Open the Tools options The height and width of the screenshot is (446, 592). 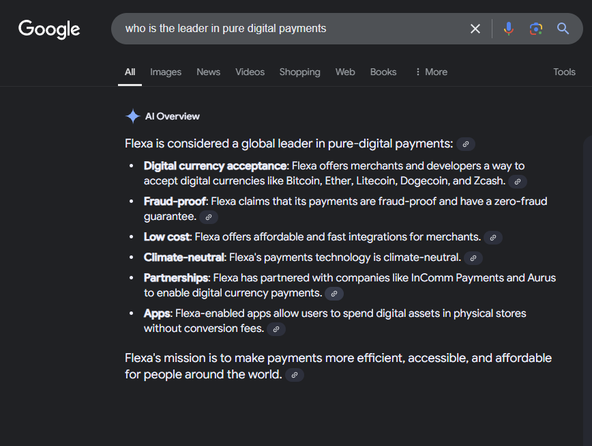click(x=564, y=72)
